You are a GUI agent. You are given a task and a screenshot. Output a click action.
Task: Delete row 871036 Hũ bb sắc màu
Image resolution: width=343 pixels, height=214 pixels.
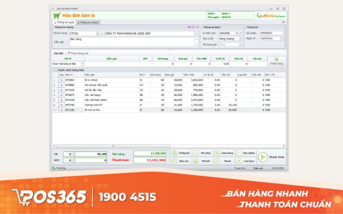coord(61,90)
